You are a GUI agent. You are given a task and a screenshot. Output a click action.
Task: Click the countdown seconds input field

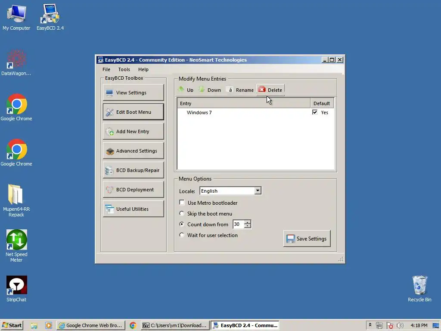[239, 224]
